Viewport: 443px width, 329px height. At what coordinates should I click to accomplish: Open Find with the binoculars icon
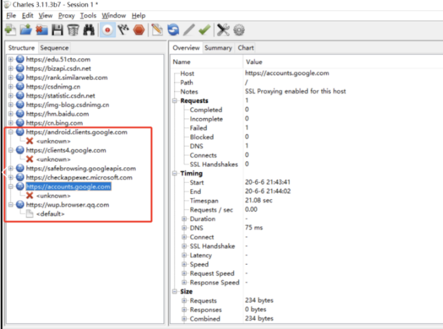[89, 30]
